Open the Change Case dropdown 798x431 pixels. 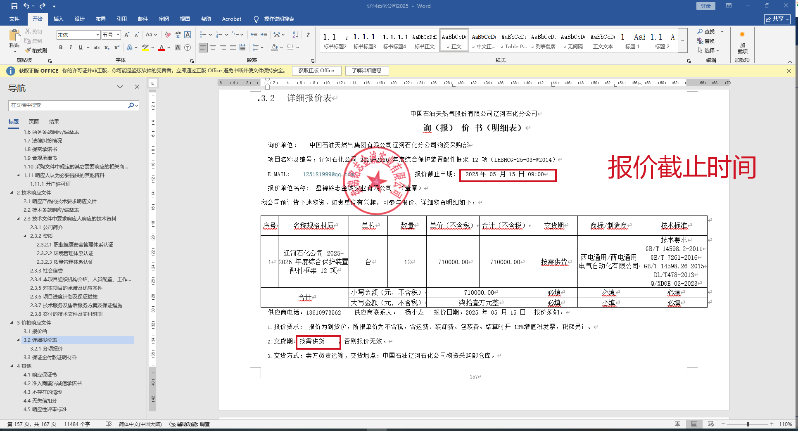[151, 35]
